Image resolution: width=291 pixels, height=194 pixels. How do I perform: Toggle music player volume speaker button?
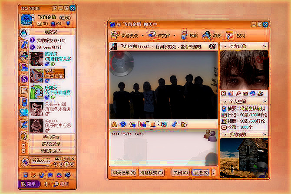pyautogui.click(x=55, y=164)
